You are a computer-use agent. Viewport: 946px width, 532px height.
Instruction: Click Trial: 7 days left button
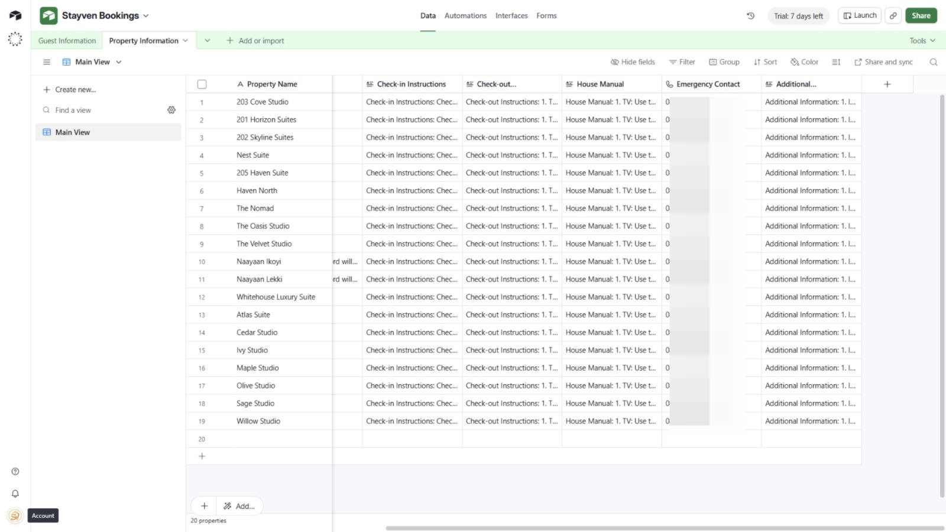pos(798,16)
